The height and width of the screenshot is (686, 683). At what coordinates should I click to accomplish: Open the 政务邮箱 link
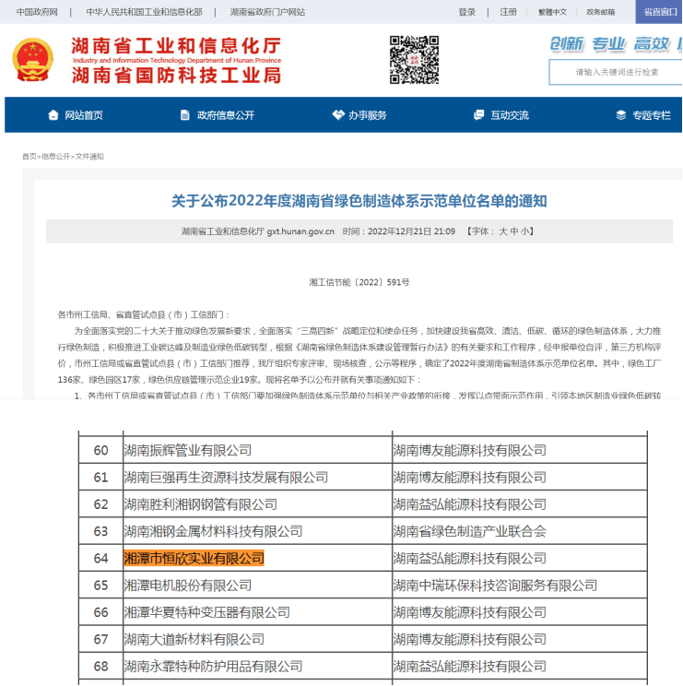tap(600, 12)
